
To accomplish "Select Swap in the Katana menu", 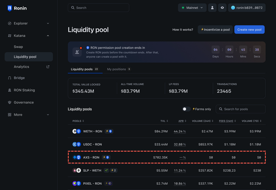I will point(18,47).
